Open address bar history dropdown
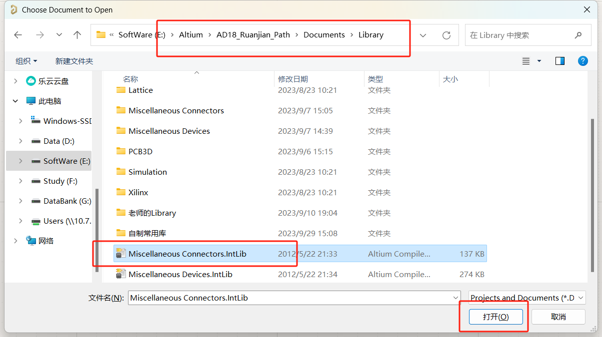The width and height of the screenshot is (602, 337). click(x=423, y=35)
